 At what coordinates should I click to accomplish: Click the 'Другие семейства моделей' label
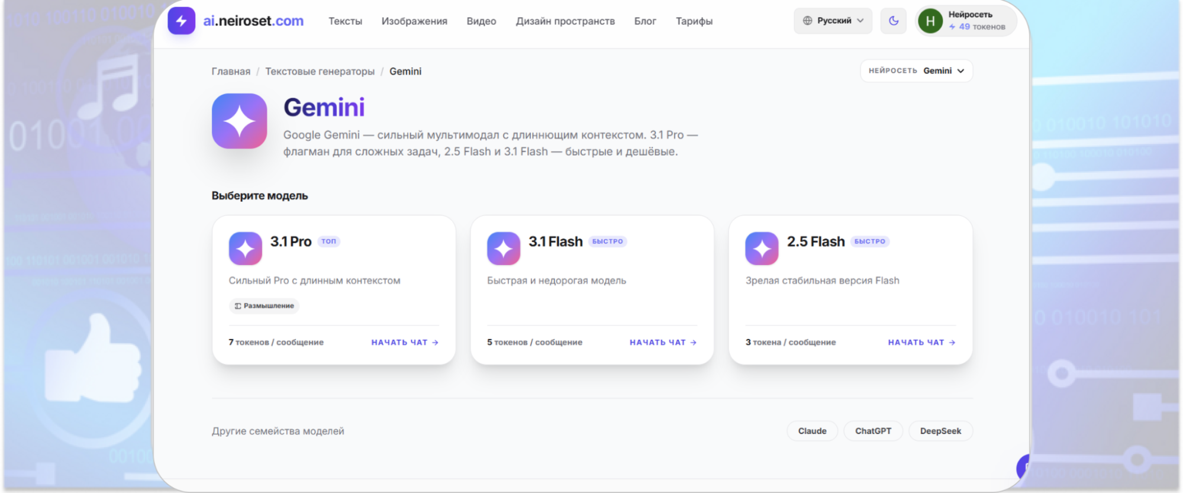[278, 431]
